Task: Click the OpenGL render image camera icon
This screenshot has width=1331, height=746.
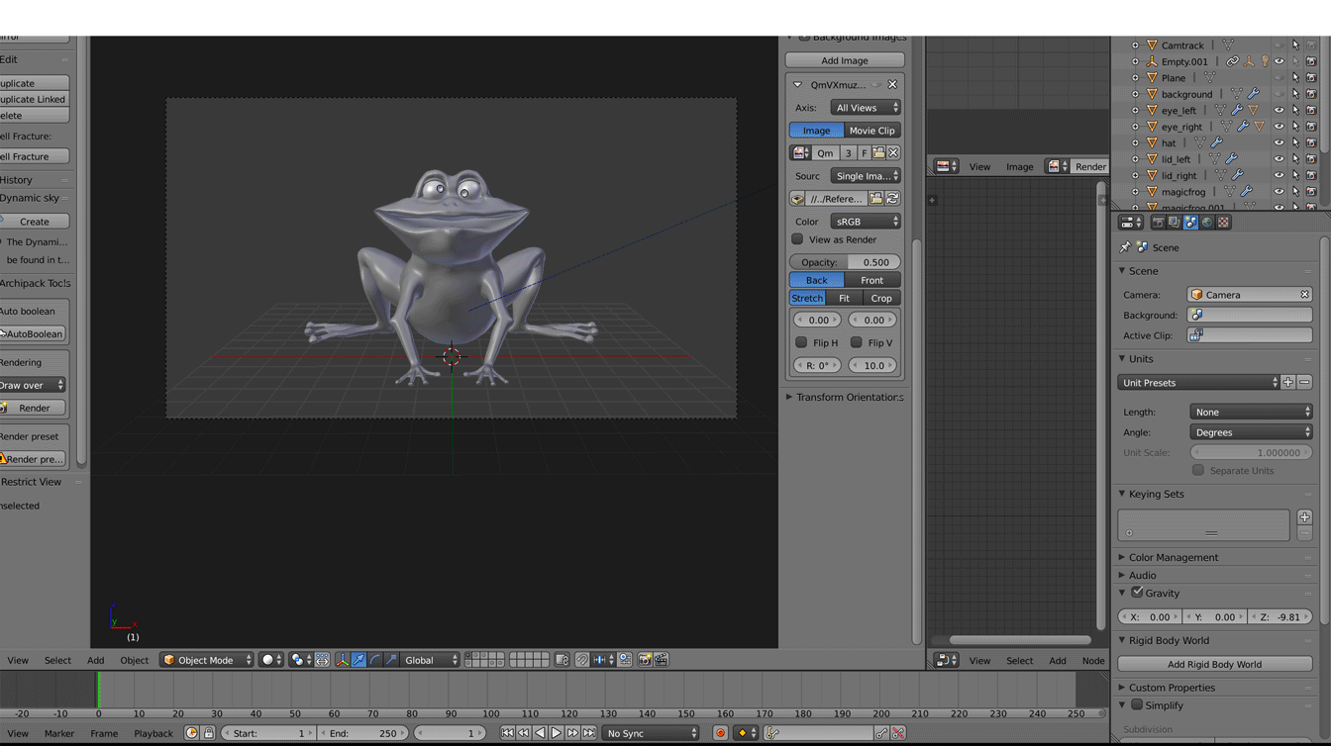Action: click(645, 660)
